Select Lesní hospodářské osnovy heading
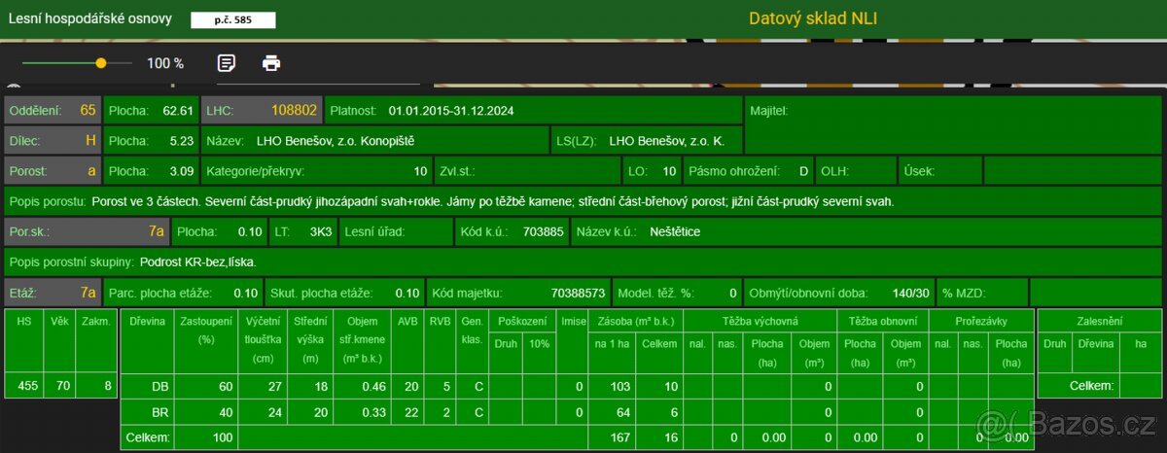This screenshot has height=453, width=1167. 89,18
